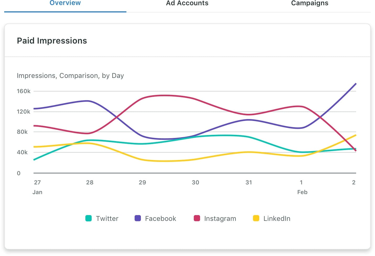Click the Jan month label

pos(37,192)
